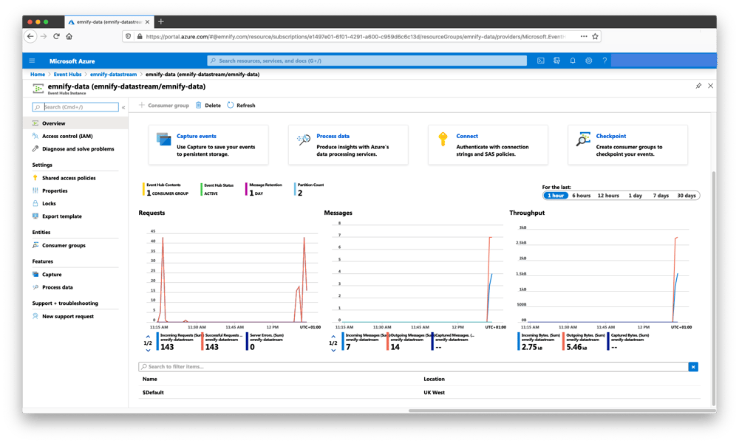Click the Incoming Requests legend color bar
Viewport: 739px width, 443px height.
click(157, 342)
